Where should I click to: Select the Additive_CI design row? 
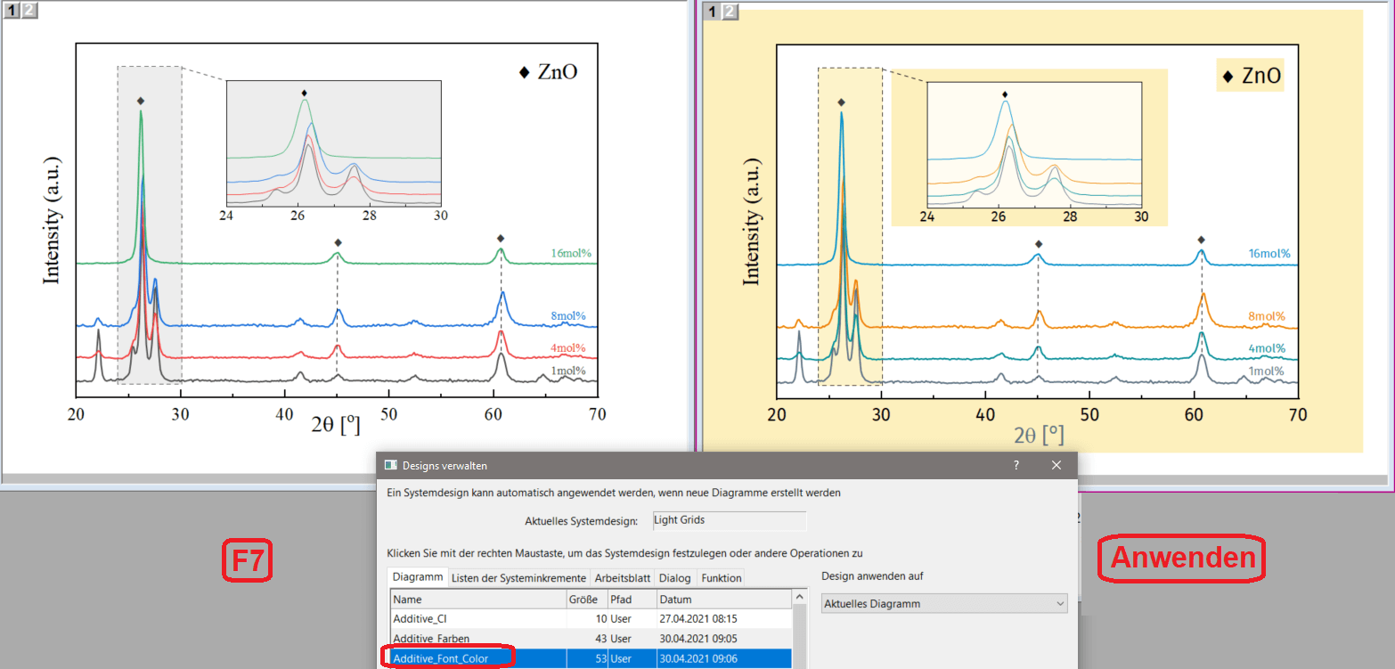591,618
